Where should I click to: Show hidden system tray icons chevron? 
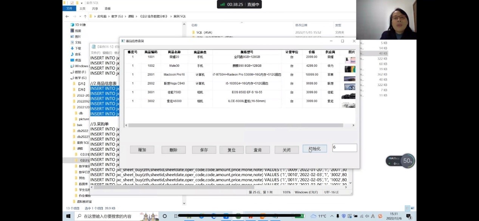(x=332, y=216)
